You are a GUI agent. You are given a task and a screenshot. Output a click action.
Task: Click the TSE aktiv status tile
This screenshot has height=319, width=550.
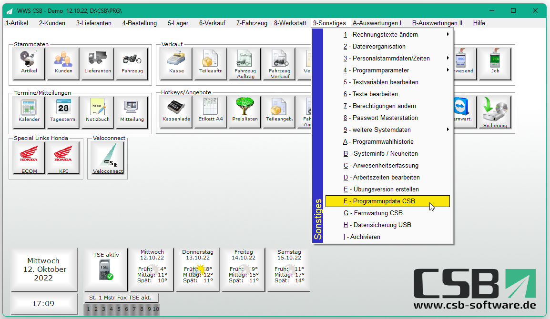click(x=106, y=269)
